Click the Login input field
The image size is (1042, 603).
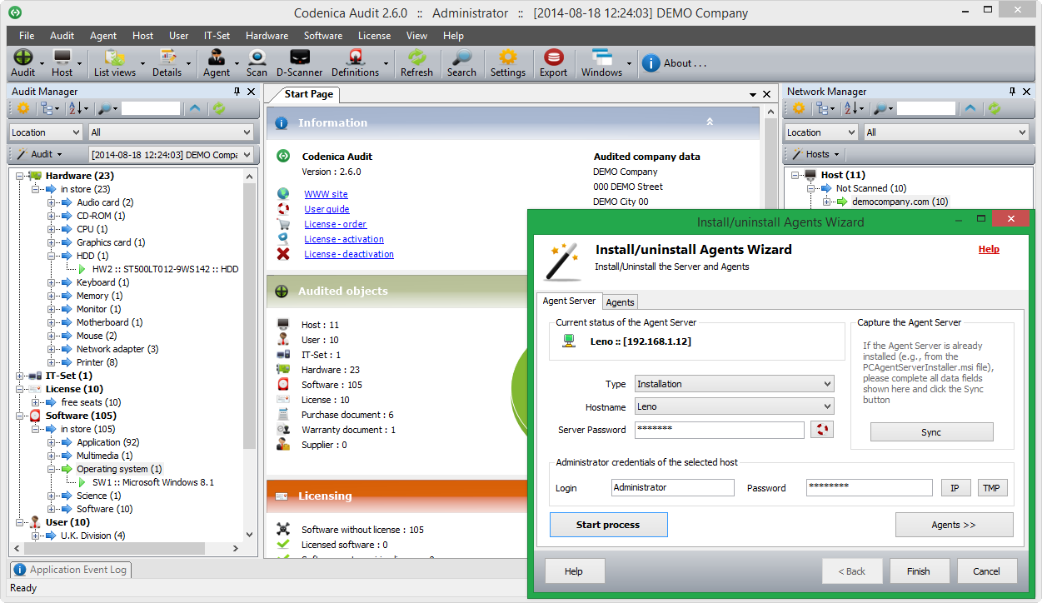tap(672, 488)
